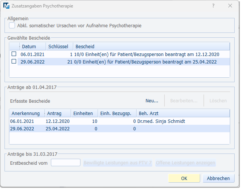Click Einheiten value 10
This screenshot has height=189, width=241.
click(95, 121)
